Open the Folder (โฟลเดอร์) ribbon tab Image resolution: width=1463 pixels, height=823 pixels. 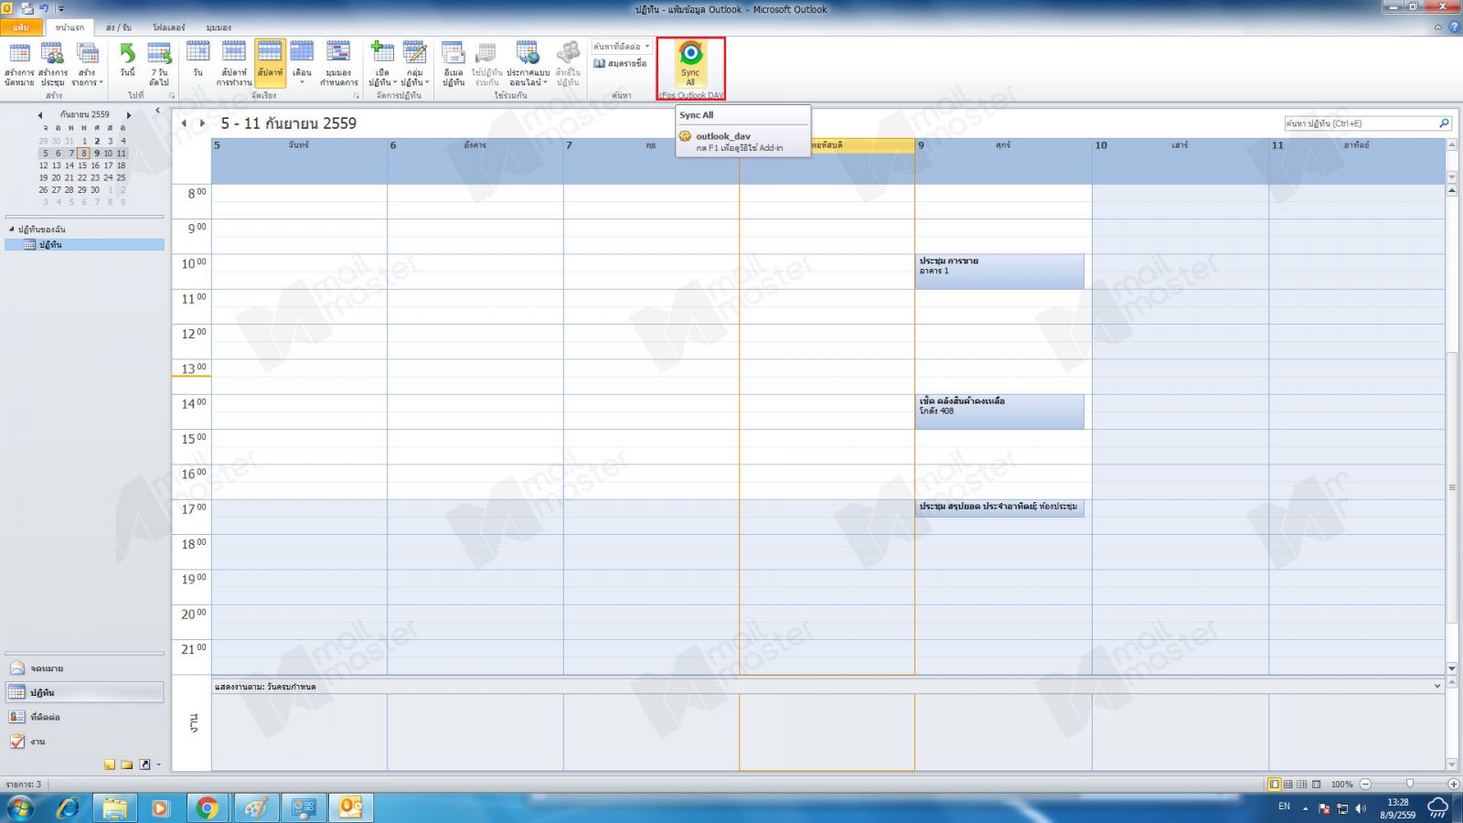coord(169,27)
